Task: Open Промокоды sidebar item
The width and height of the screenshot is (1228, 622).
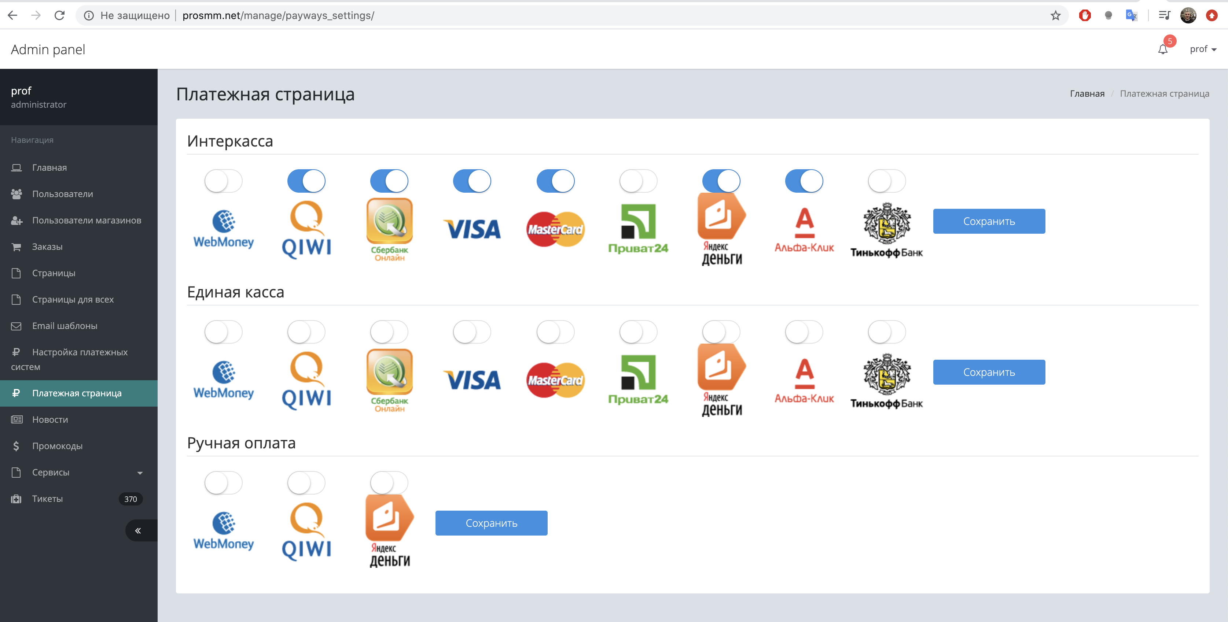Action: coord(57,446)
